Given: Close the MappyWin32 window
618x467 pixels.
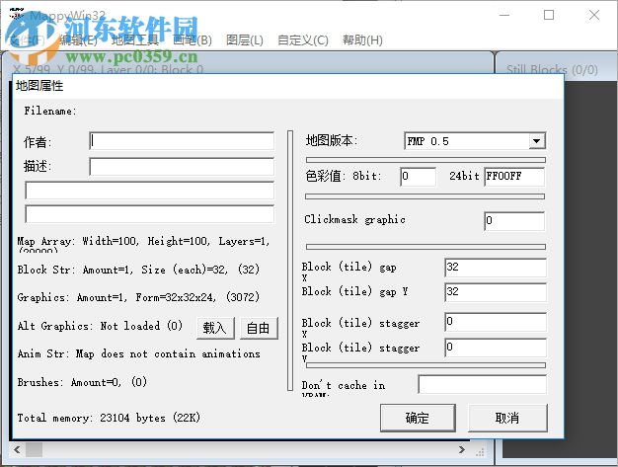Looking at the screenshot, I should (x=594, y=15).
